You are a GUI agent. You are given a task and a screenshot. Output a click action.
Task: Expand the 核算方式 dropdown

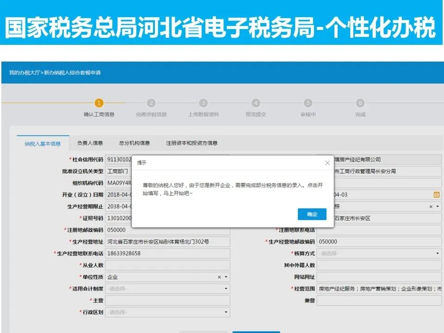coord(379,253)
